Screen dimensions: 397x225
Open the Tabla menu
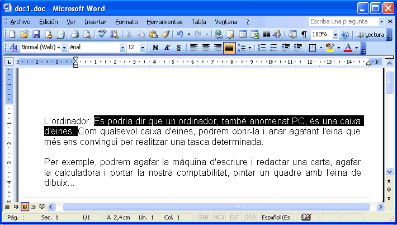coord(198,22)
